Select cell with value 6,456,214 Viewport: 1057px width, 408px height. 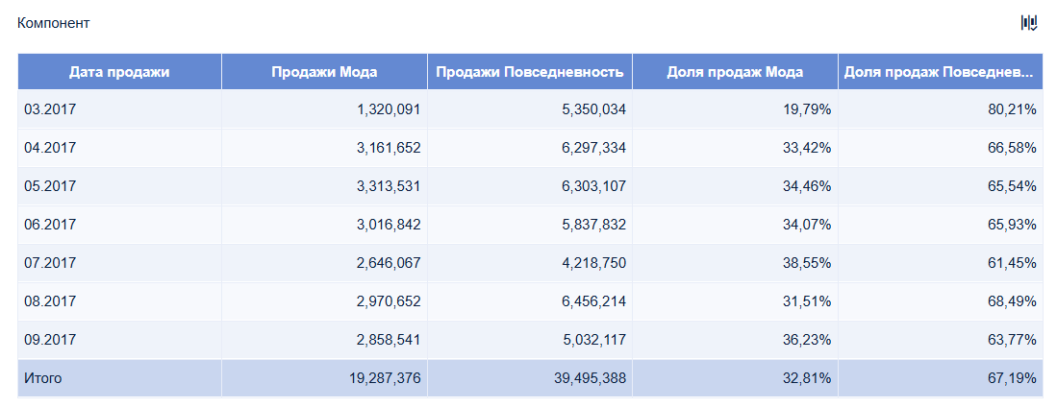[x=530, y=300]
